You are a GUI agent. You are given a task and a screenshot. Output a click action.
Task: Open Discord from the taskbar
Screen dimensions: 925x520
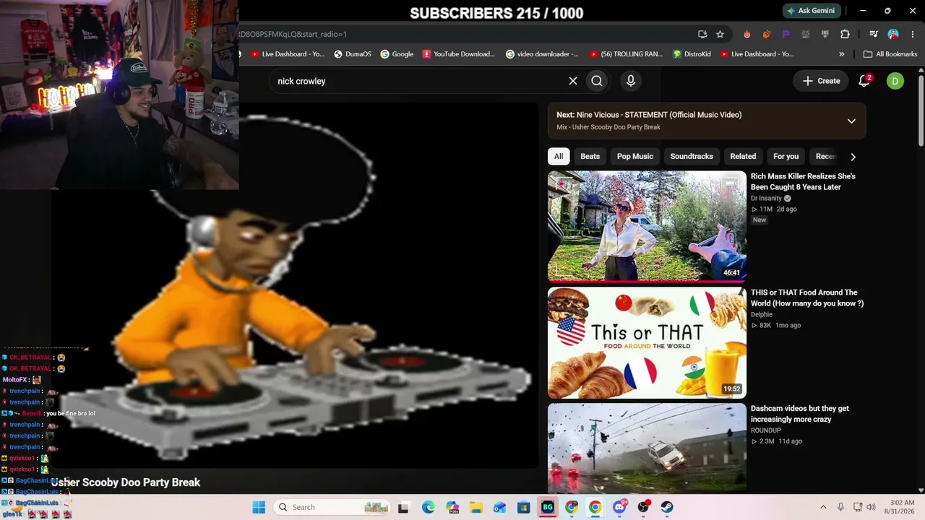pyautogui.click(x=619, y=507)
